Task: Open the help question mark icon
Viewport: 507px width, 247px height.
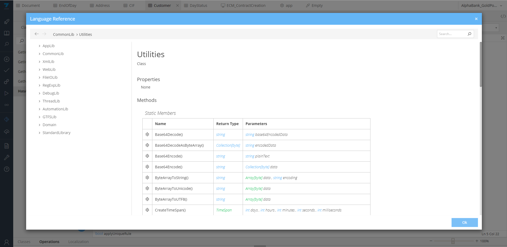Action: [x=7, y=169]
